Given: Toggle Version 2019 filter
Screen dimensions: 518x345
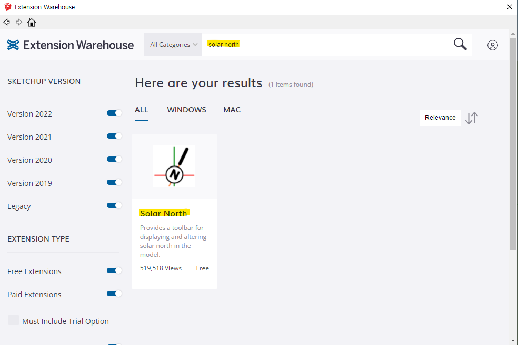Looking at the screenshot, I should pyautogui.click(x=114, y=182).
